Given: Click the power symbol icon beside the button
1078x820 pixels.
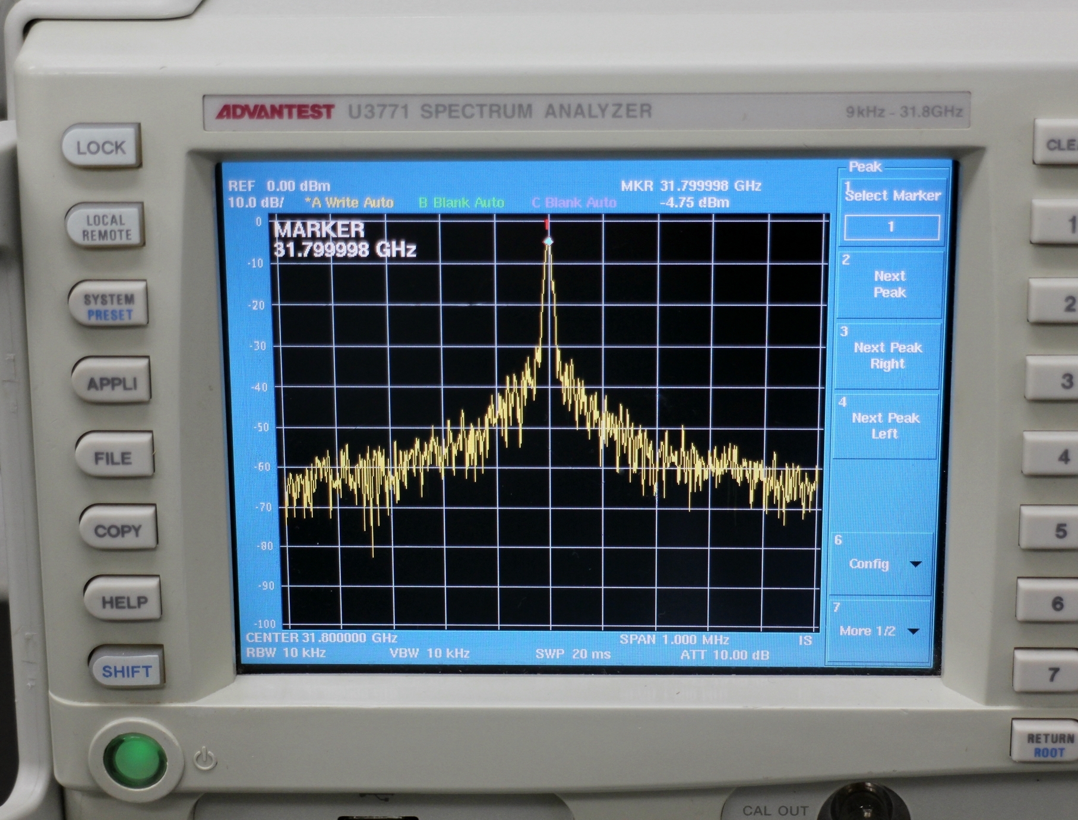Looking at the screenshot, I should 205,759.
